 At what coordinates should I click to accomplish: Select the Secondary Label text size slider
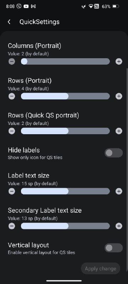coord(65,226)
